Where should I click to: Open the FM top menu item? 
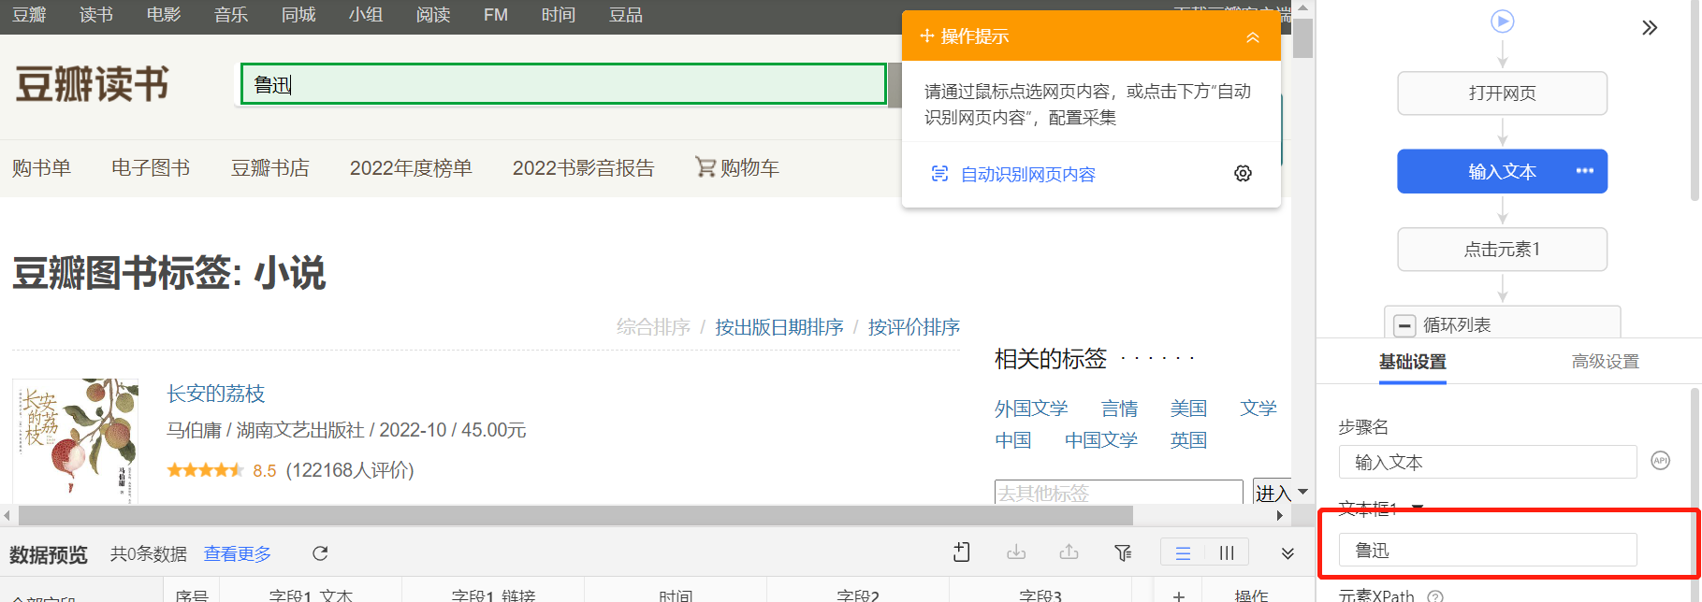coord(496,15)
